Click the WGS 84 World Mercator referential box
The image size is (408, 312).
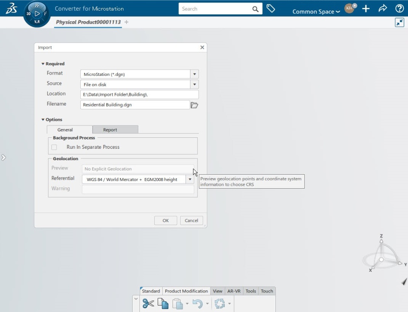pos(134,179)
